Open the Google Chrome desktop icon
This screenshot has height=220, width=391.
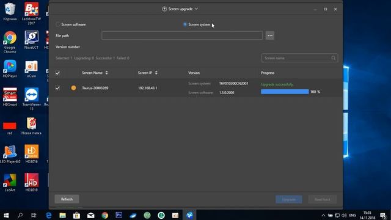pos(10,42)
